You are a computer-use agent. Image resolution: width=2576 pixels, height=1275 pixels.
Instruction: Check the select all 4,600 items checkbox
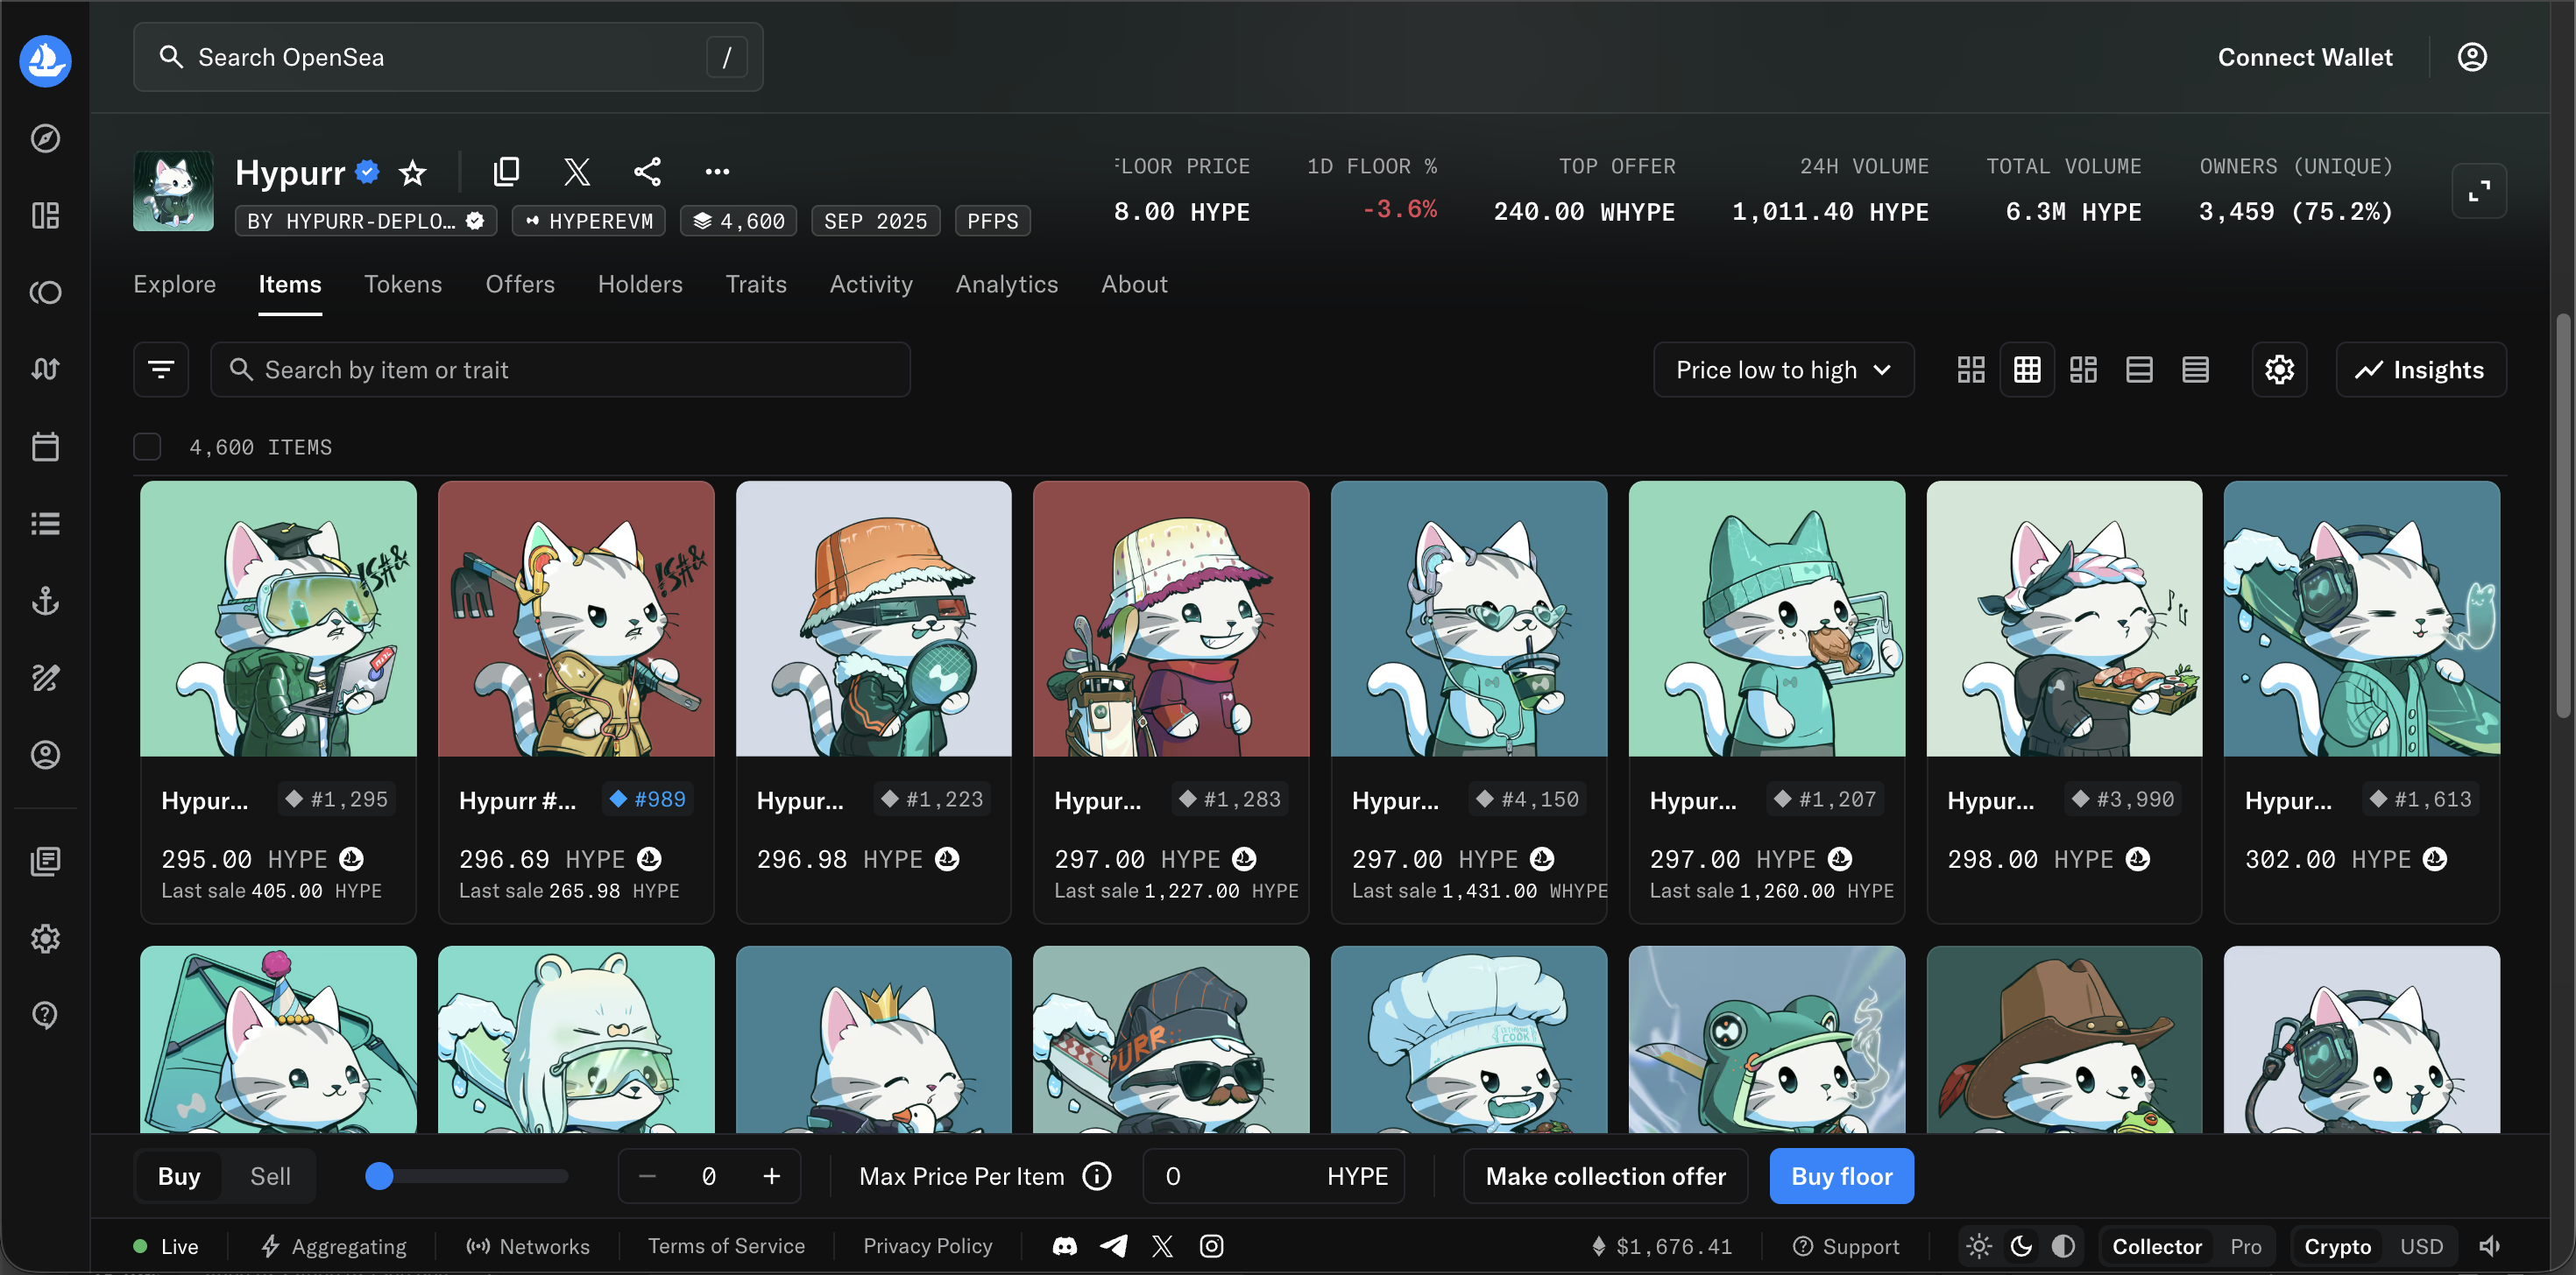click(x=147, y=447)
